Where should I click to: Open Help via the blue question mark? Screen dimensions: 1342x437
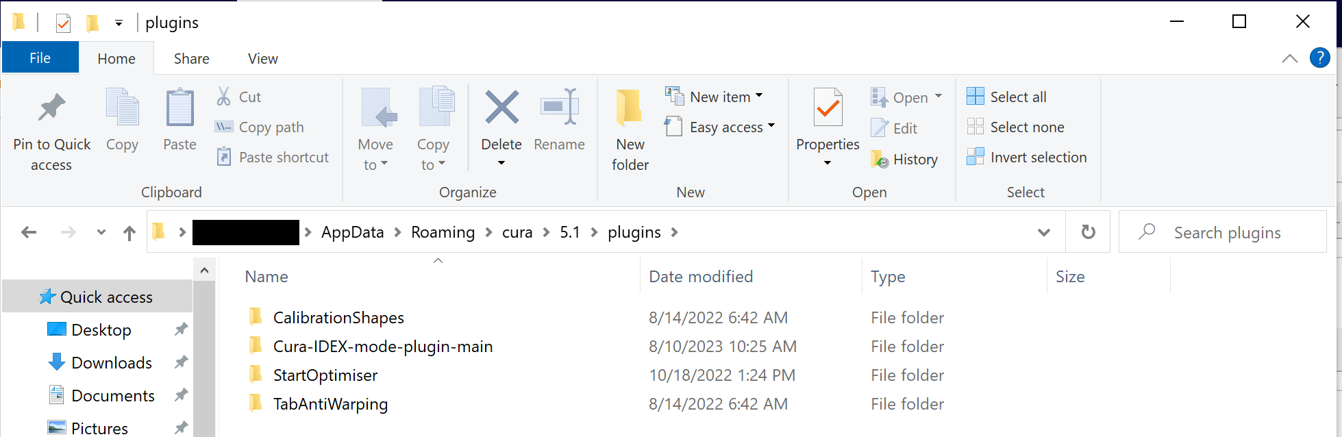1319,58
